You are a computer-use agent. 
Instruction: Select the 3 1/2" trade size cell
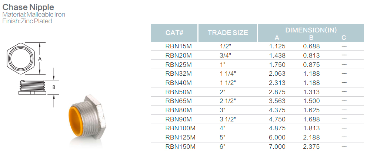[228, 119]
